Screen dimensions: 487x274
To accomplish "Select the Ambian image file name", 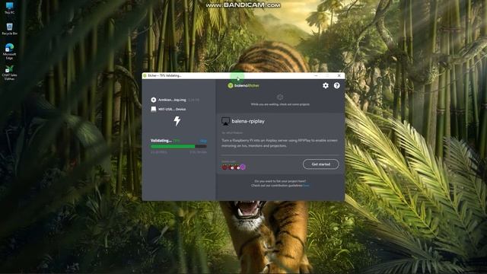I will pos(172,100).
